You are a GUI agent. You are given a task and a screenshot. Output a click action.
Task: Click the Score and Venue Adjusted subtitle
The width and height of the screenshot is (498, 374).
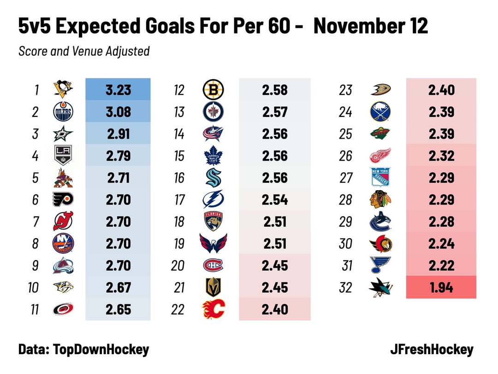(x=84, y=51)
